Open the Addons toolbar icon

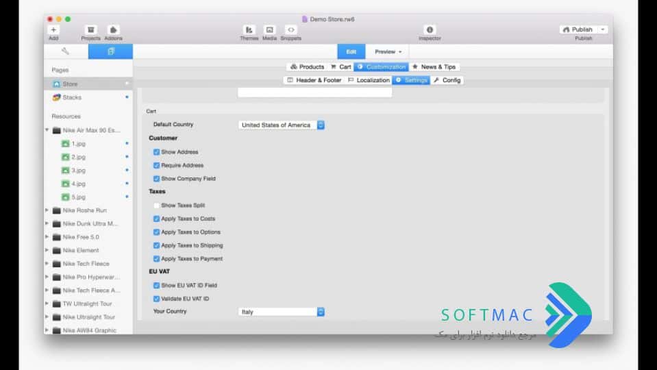tap(113, 29)
